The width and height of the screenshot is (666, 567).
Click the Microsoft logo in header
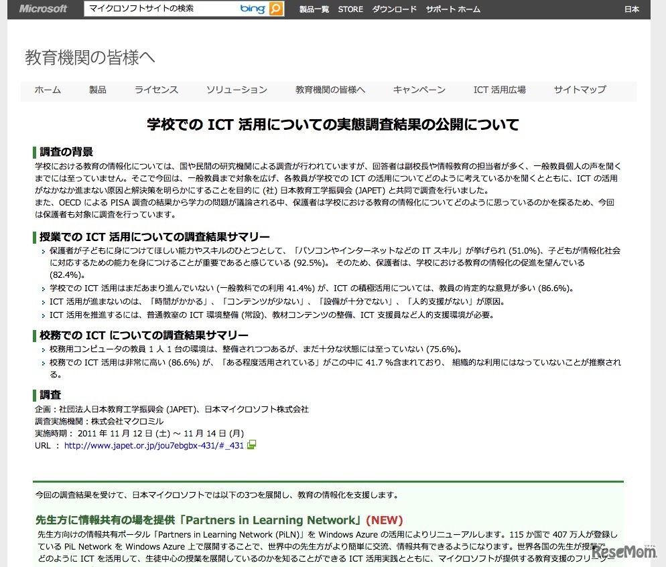pos(43,9)
